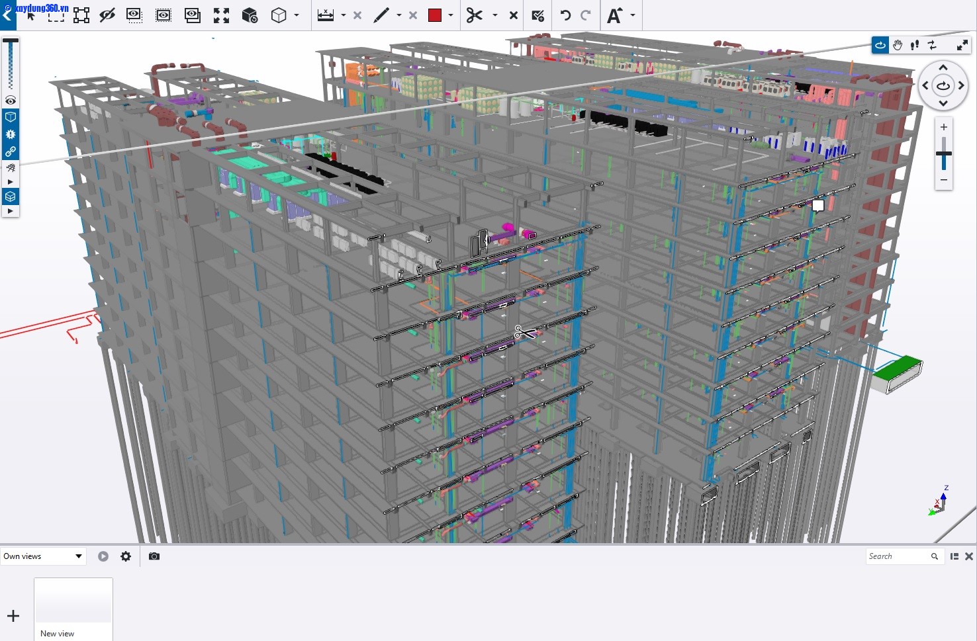Click the measure distance tool

click(325, 15)
